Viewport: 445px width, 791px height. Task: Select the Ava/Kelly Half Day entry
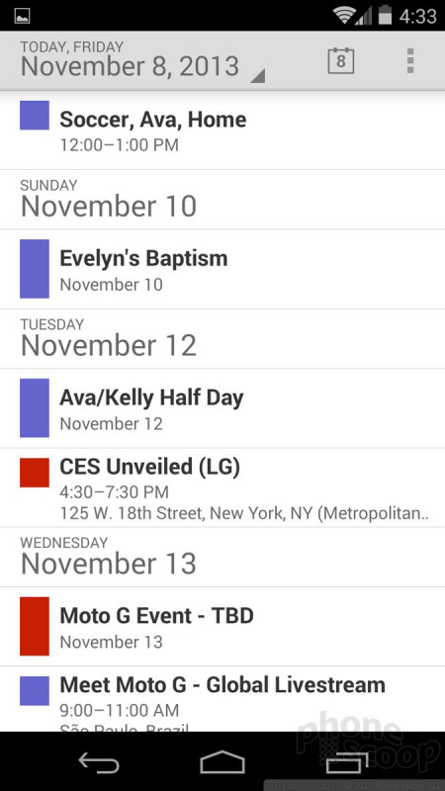pyautogui.click(x=222, y=408)
